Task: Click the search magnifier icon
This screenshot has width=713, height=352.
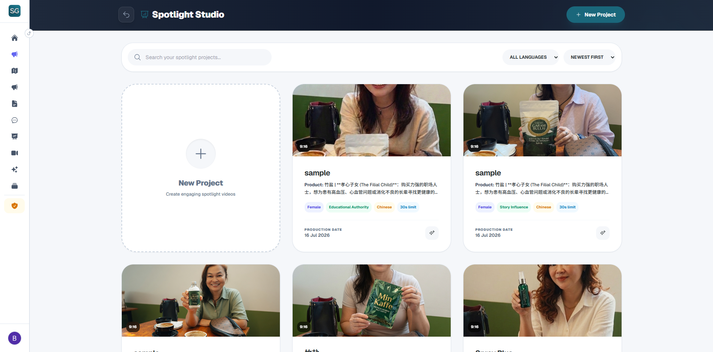Action: (138, 57)
